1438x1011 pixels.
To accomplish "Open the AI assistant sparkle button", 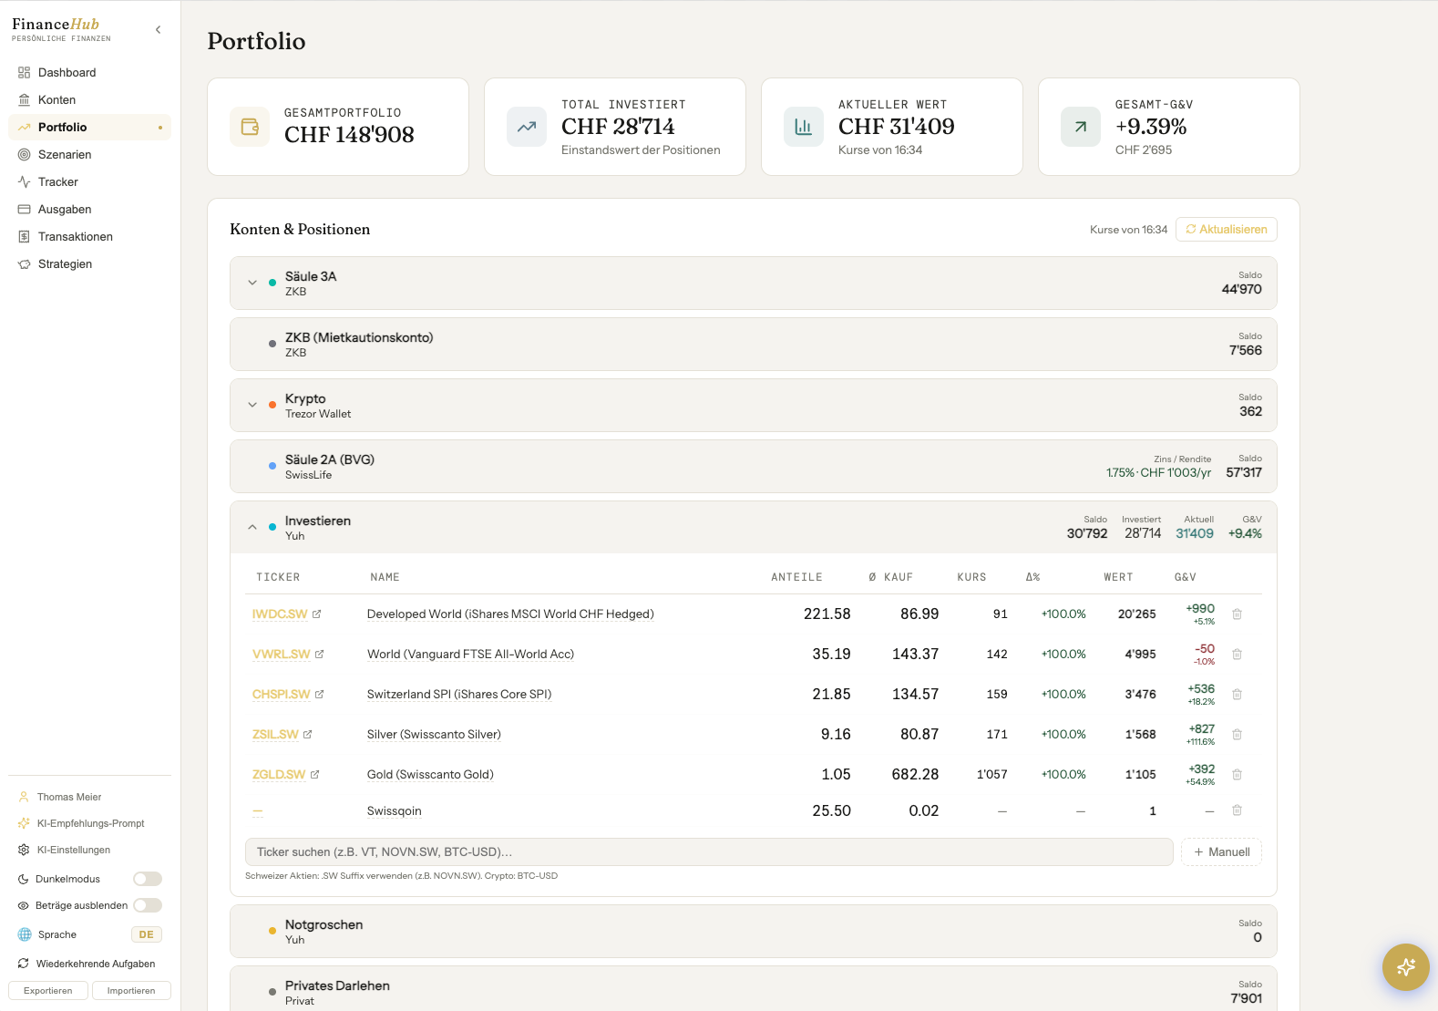I will point(1406,967).
